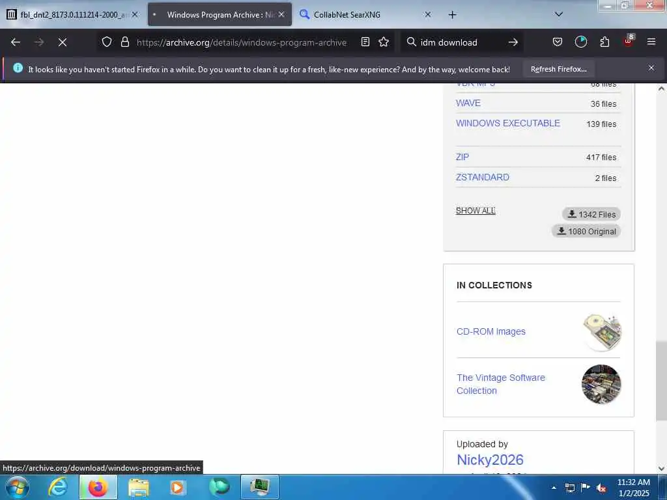Open the Firefox account circle icon
This screenshot has width=667, height=500.
tap(580, 42)
